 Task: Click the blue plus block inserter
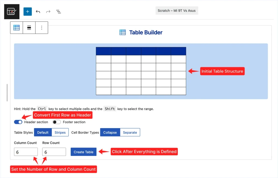(27, 11)
